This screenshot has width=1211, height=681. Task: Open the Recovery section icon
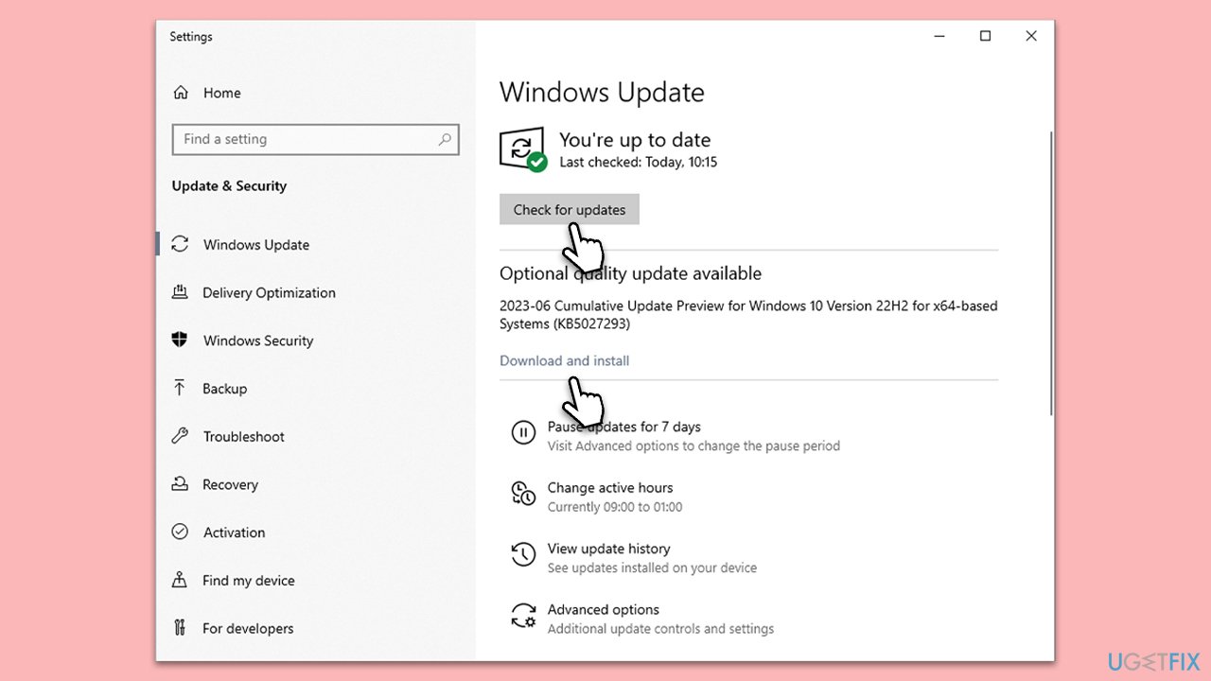(180, 484)
